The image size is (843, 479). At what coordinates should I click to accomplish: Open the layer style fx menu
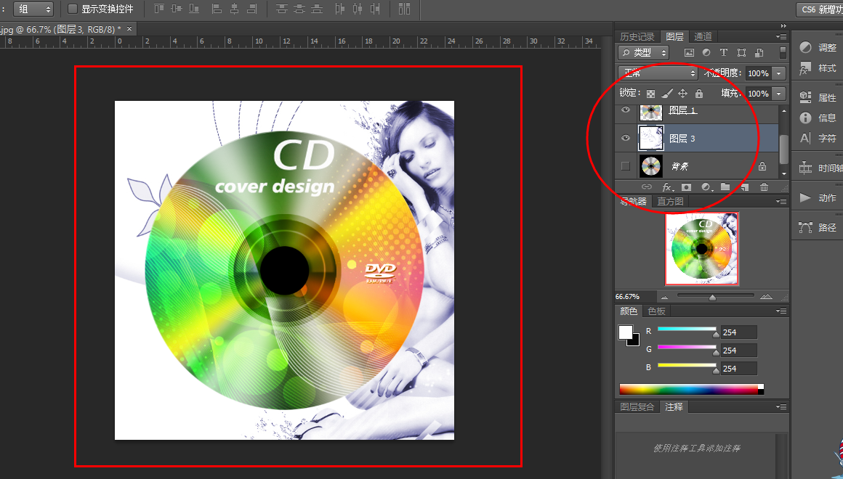(x=667, y=187)
